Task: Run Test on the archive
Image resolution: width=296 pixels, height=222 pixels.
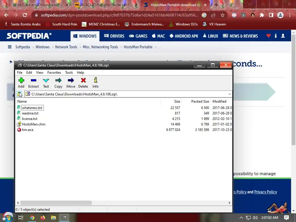Action: pyautogui.click(x=46, y=83)
